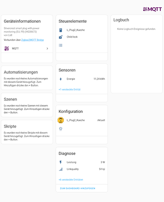Screen dimensions: 164x202
Task: Open the MQTT integration chevron arrow
Action: [x=47, y=48]
